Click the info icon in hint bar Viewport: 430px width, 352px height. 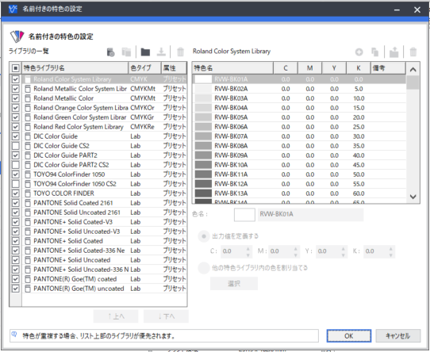(14, 335)
